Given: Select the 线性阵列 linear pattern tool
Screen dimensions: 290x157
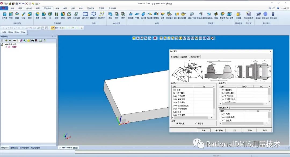Looking at the screenshot, I should click(85, 15).
